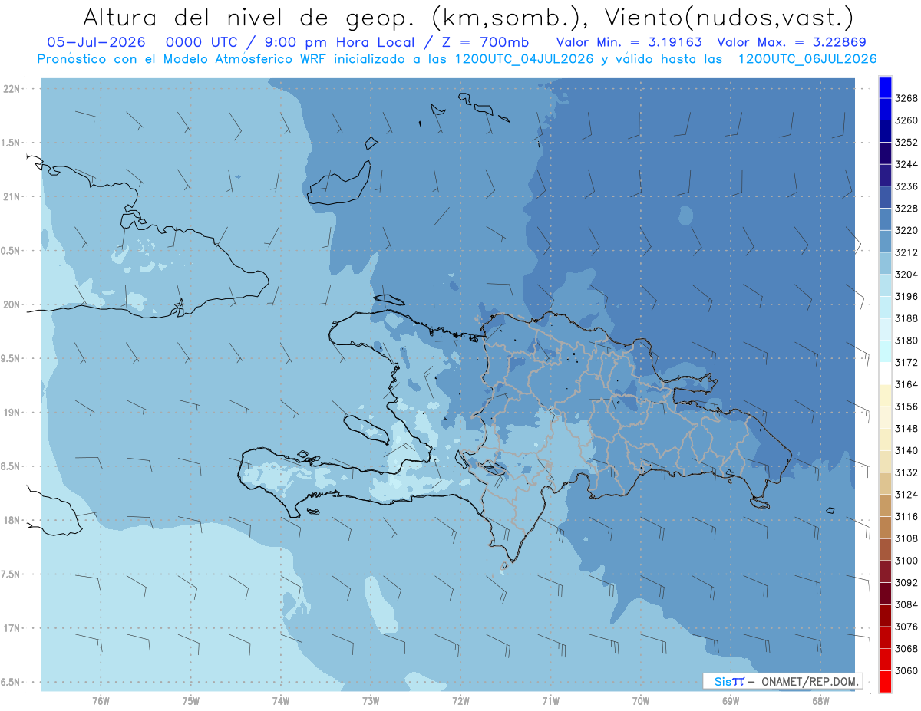Select the forecast date '05-Jul-2026'
The width and height of the screenshot is (921, 711).
point(95,42)
